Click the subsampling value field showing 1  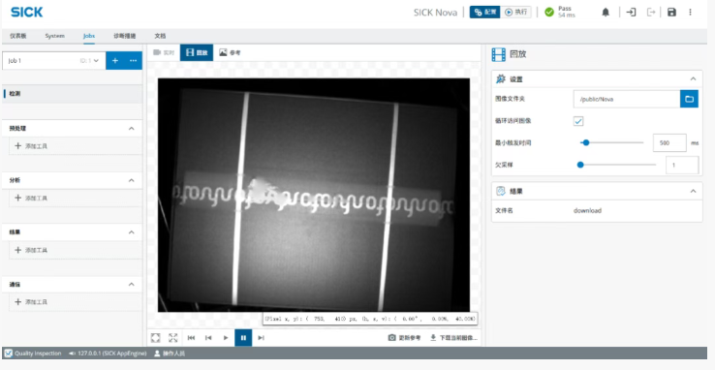point(682,165)
